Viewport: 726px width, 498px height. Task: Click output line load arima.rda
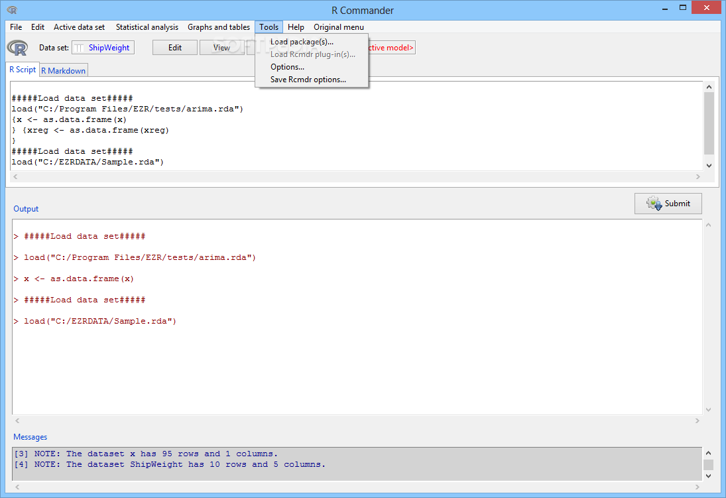coord(135,257)
